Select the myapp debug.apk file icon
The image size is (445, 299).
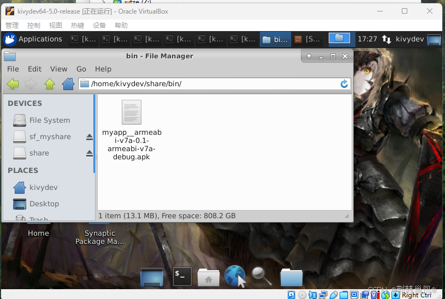132,112
